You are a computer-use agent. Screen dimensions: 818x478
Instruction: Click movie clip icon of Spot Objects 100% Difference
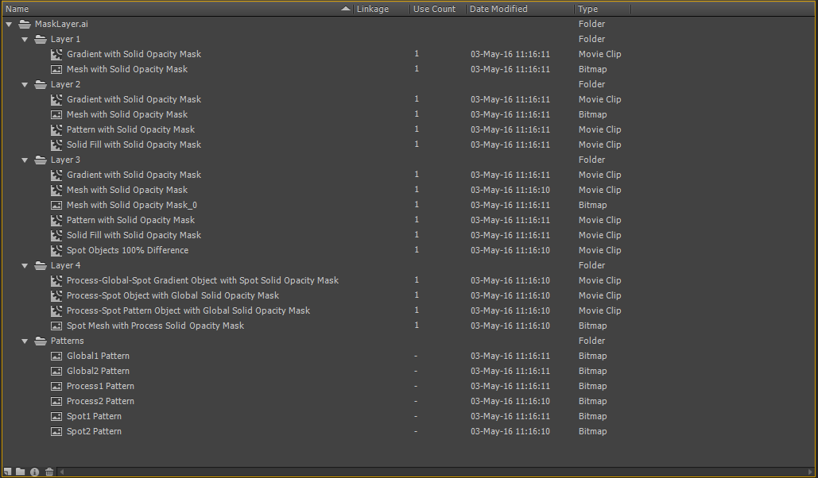point(56,250)
